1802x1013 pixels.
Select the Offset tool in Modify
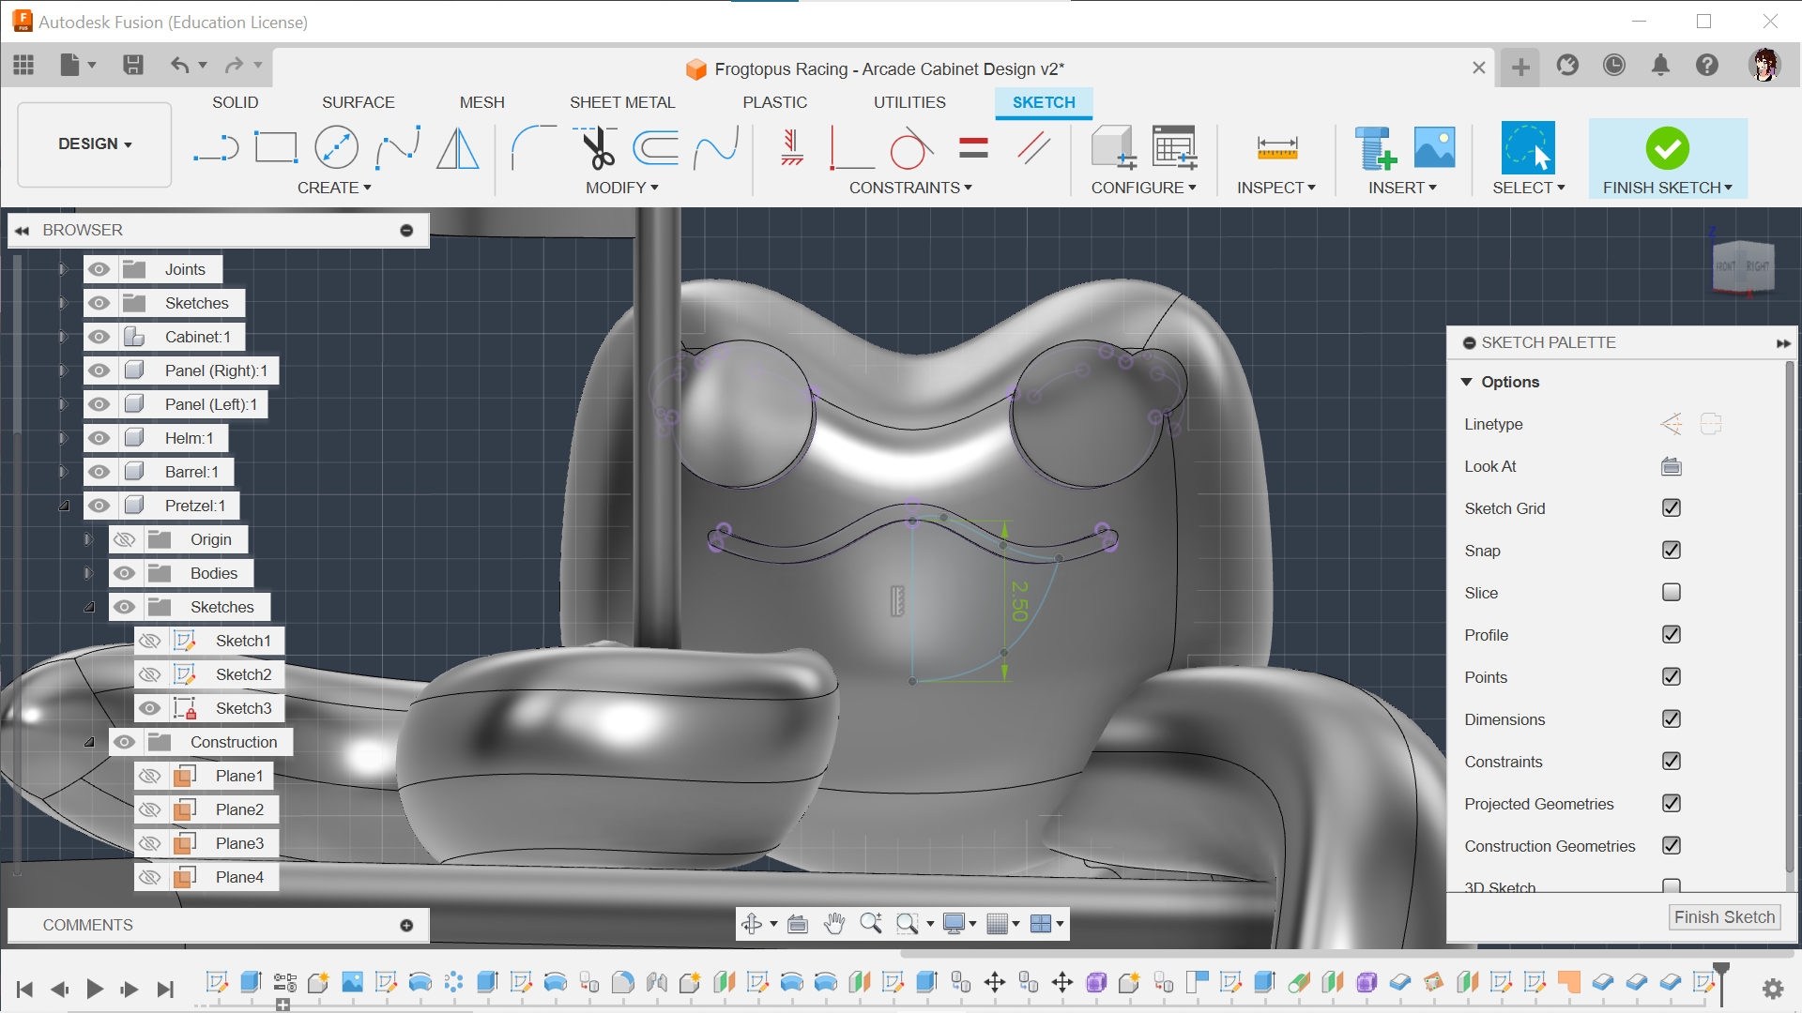tap(661, 146)
